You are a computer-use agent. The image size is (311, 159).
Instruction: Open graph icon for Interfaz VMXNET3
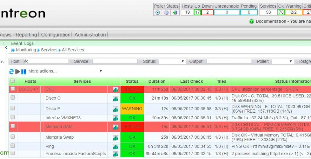pyautogui.click(x=115, y=118)
